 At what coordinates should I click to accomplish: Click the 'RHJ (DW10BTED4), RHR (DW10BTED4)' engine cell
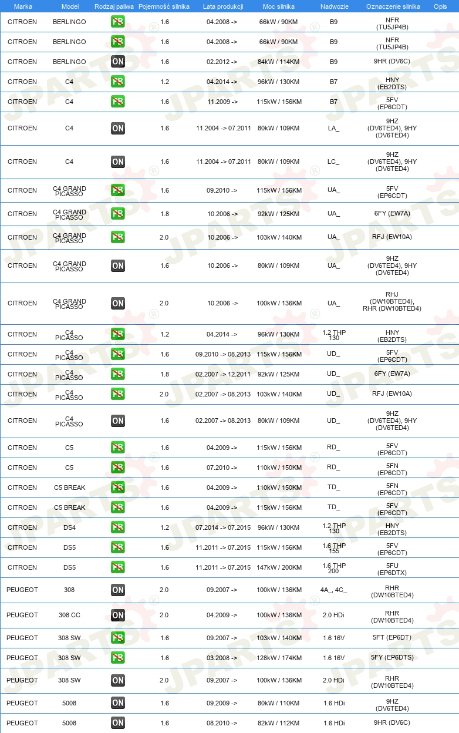392,303
